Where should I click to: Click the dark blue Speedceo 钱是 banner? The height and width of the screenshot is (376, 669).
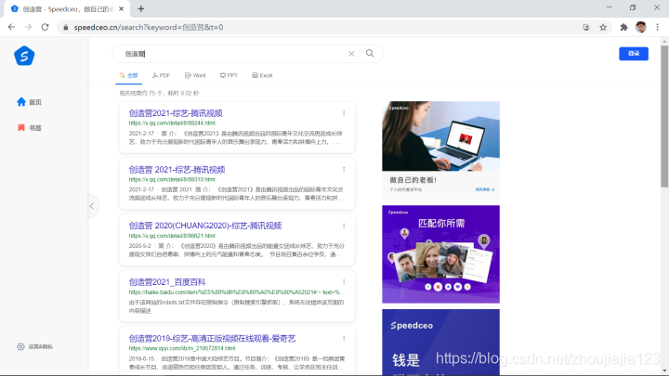point(440,343)
